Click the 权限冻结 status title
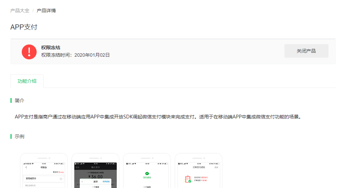The image size is (338, 188). [x=51, y=48]
